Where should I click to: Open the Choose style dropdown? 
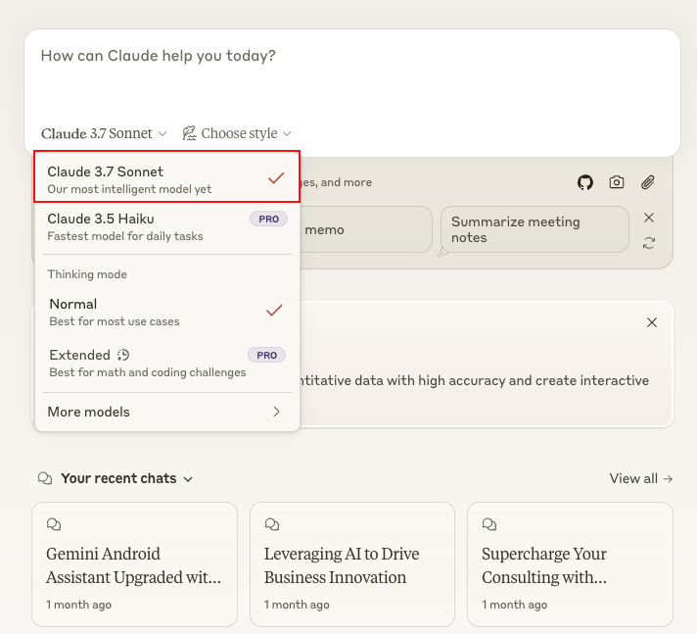[237, 133]
